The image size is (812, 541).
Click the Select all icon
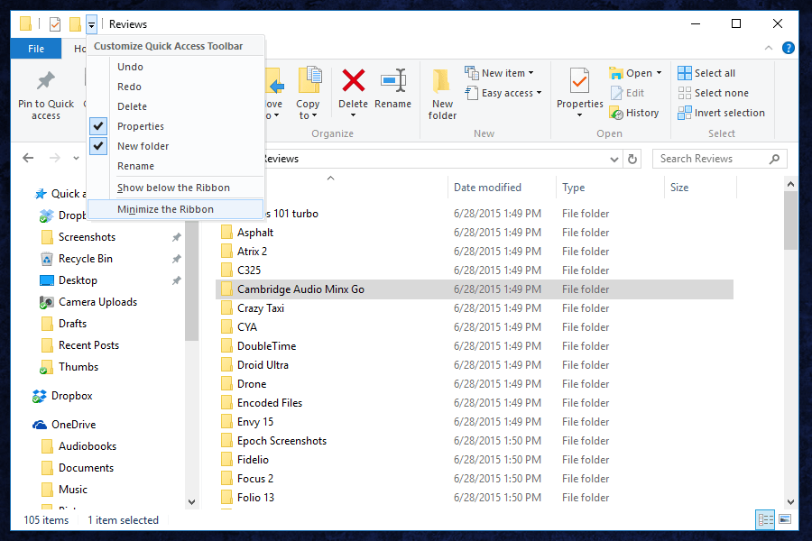(684, 73)
